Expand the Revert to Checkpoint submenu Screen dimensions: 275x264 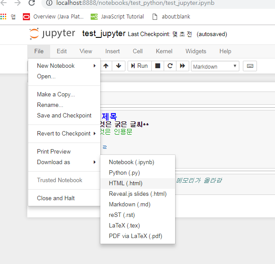pyautogui.click(x=64, y=133)
